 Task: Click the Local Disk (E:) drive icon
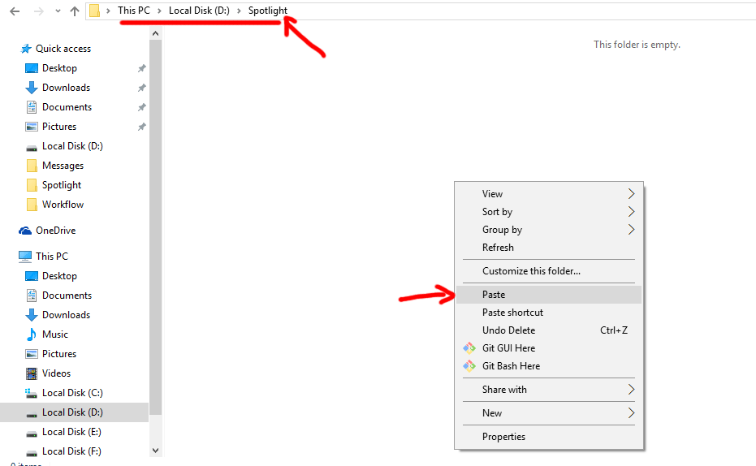pos(32,433)
